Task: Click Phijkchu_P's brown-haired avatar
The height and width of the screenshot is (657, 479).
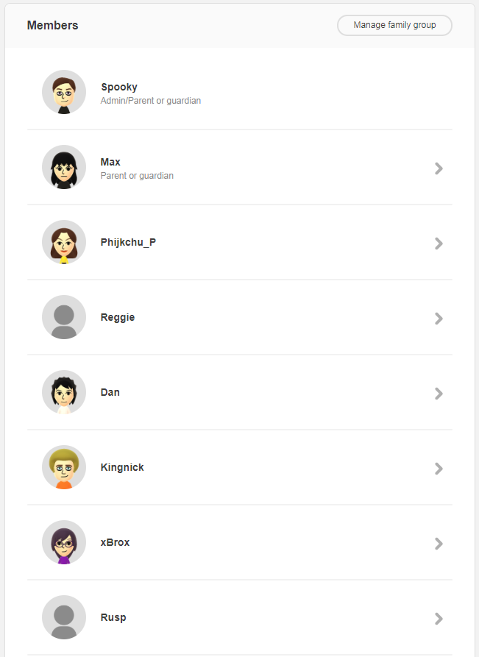Action: (64, 242)
